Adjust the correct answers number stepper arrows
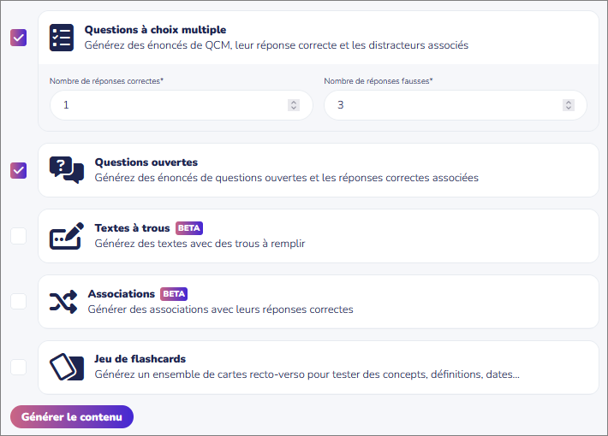 294,105
